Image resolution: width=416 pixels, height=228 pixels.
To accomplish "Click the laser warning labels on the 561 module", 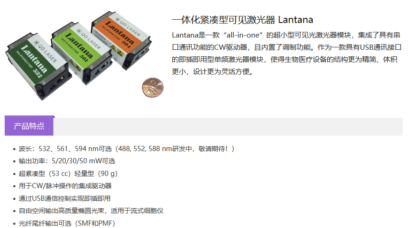I will click(75, 66).
